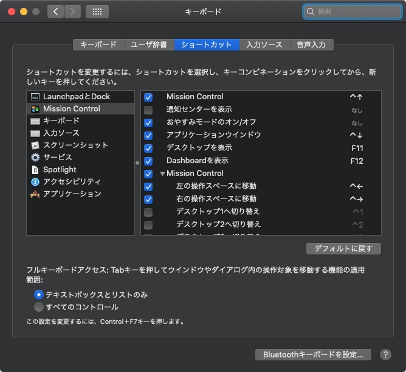Image resolution: width=406 pixels, height=372 pixels.
Task: Click the 入力ソース icon in the category list
Action: (35, 133)
